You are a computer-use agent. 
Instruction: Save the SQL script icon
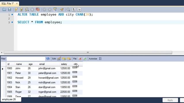pos(9,9)
